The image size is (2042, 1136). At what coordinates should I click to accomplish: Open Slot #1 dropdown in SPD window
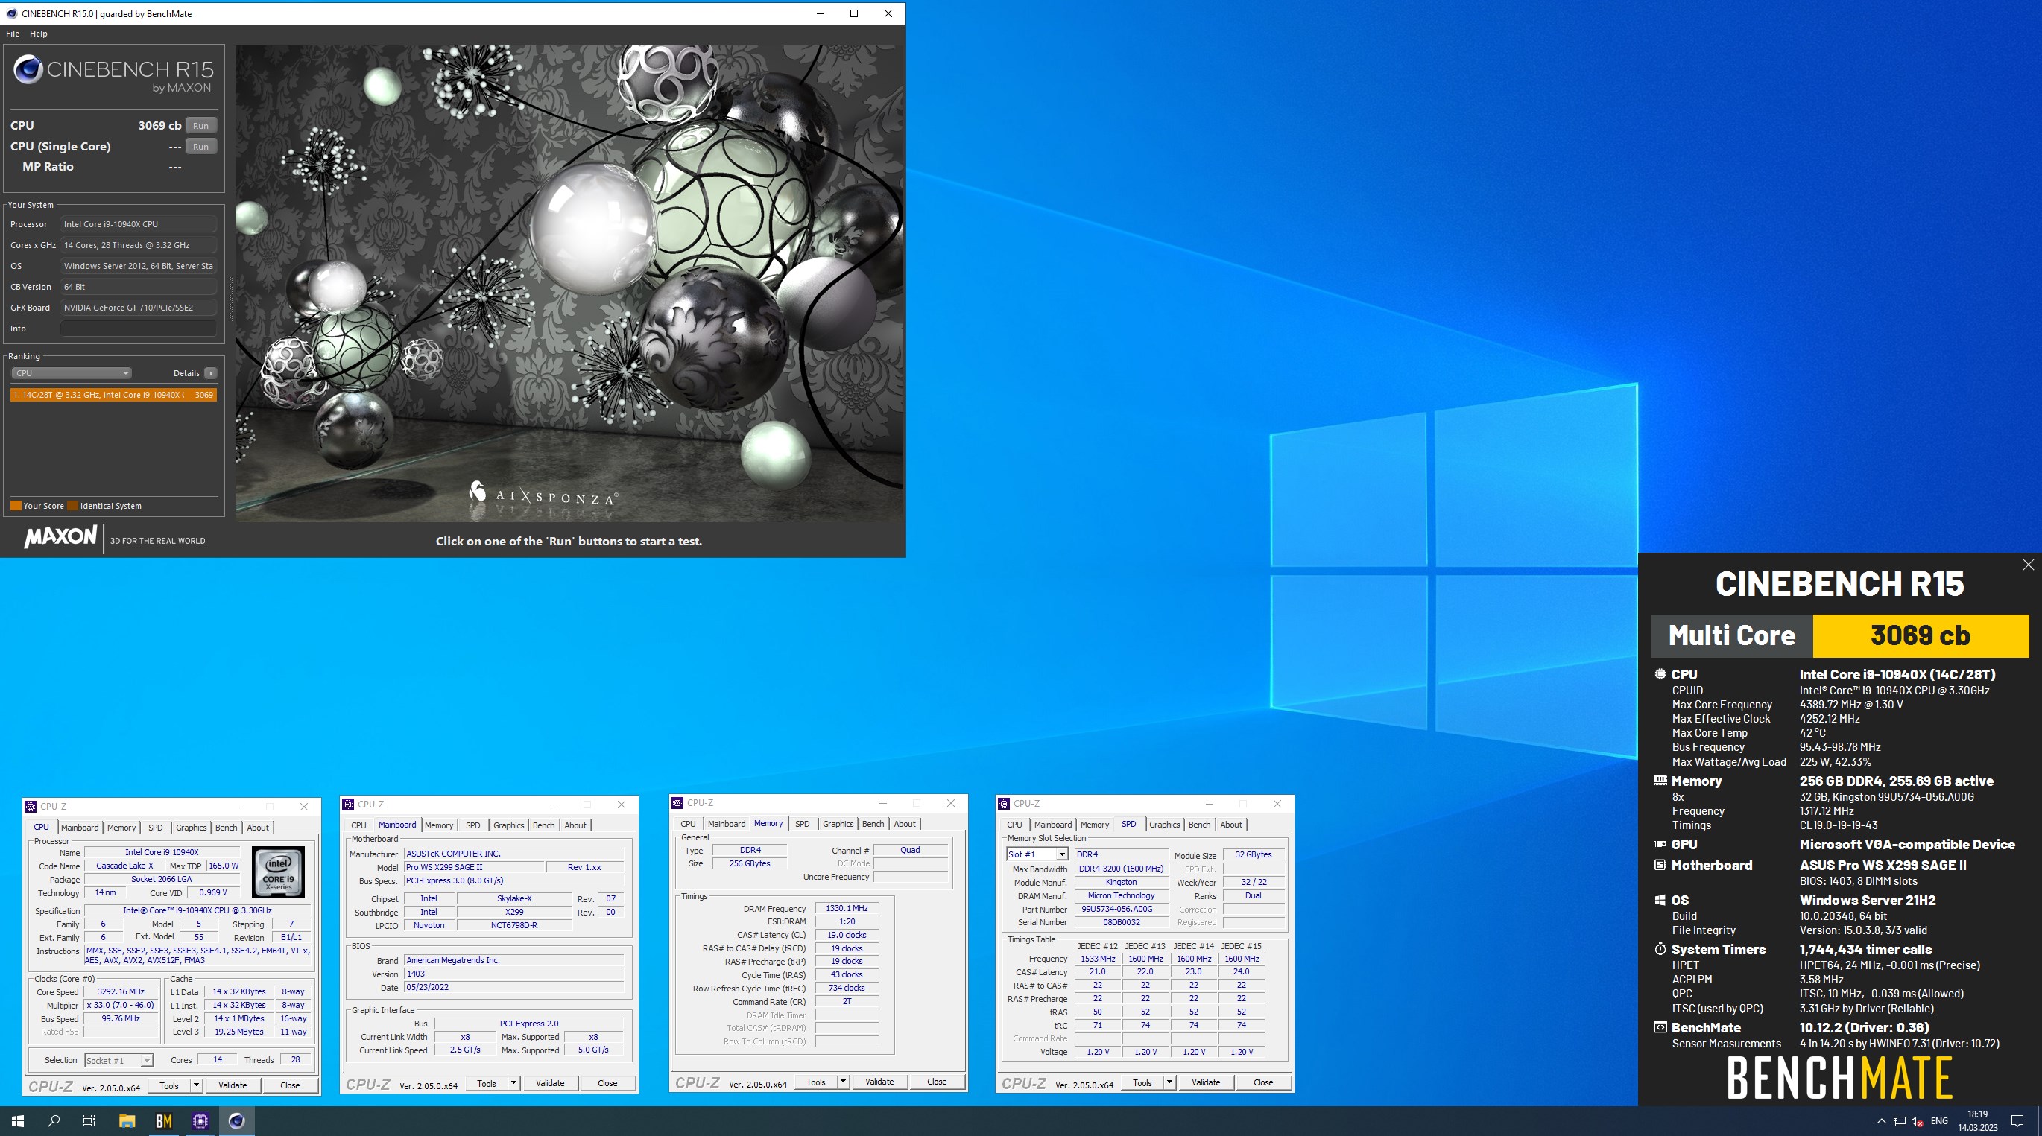click(x=1037, y=854)
